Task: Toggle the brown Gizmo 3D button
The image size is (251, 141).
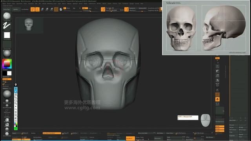Action: [56, 9]
